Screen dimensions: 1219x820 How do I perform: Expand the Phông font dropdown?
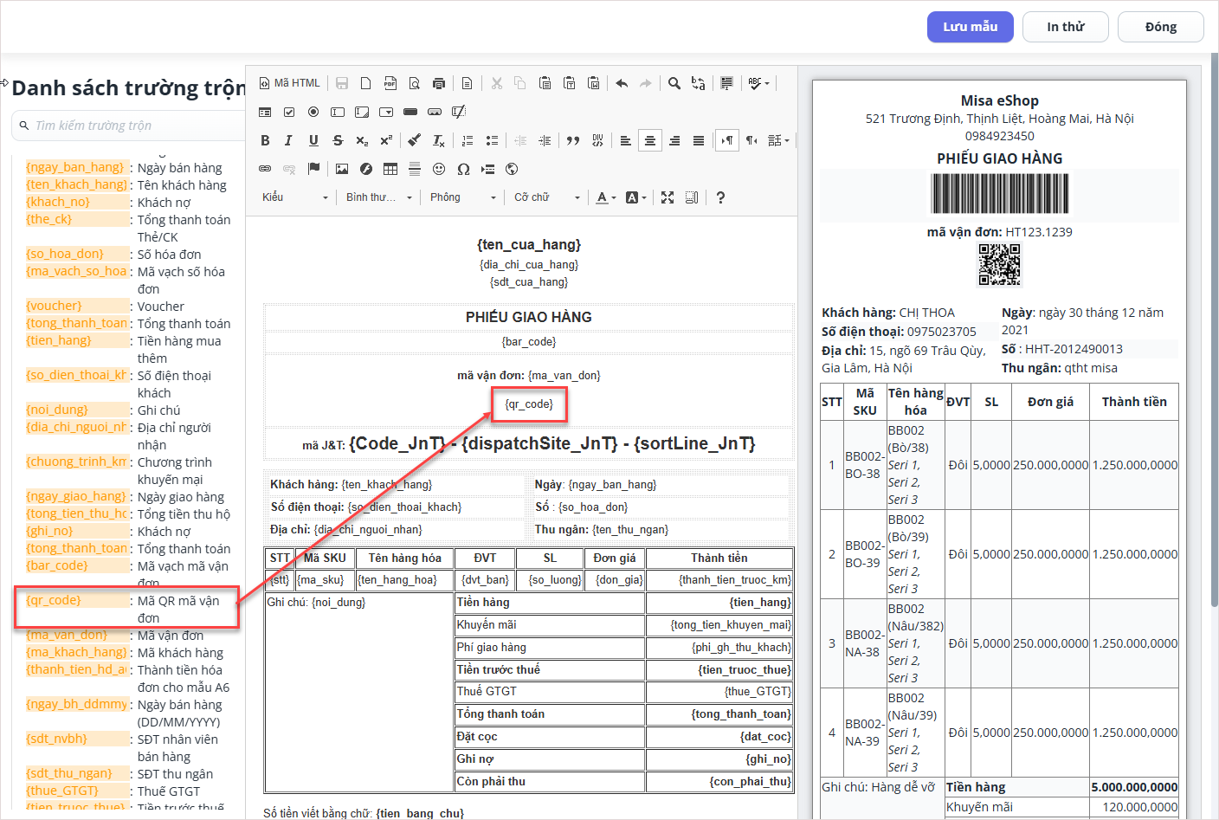463,197
